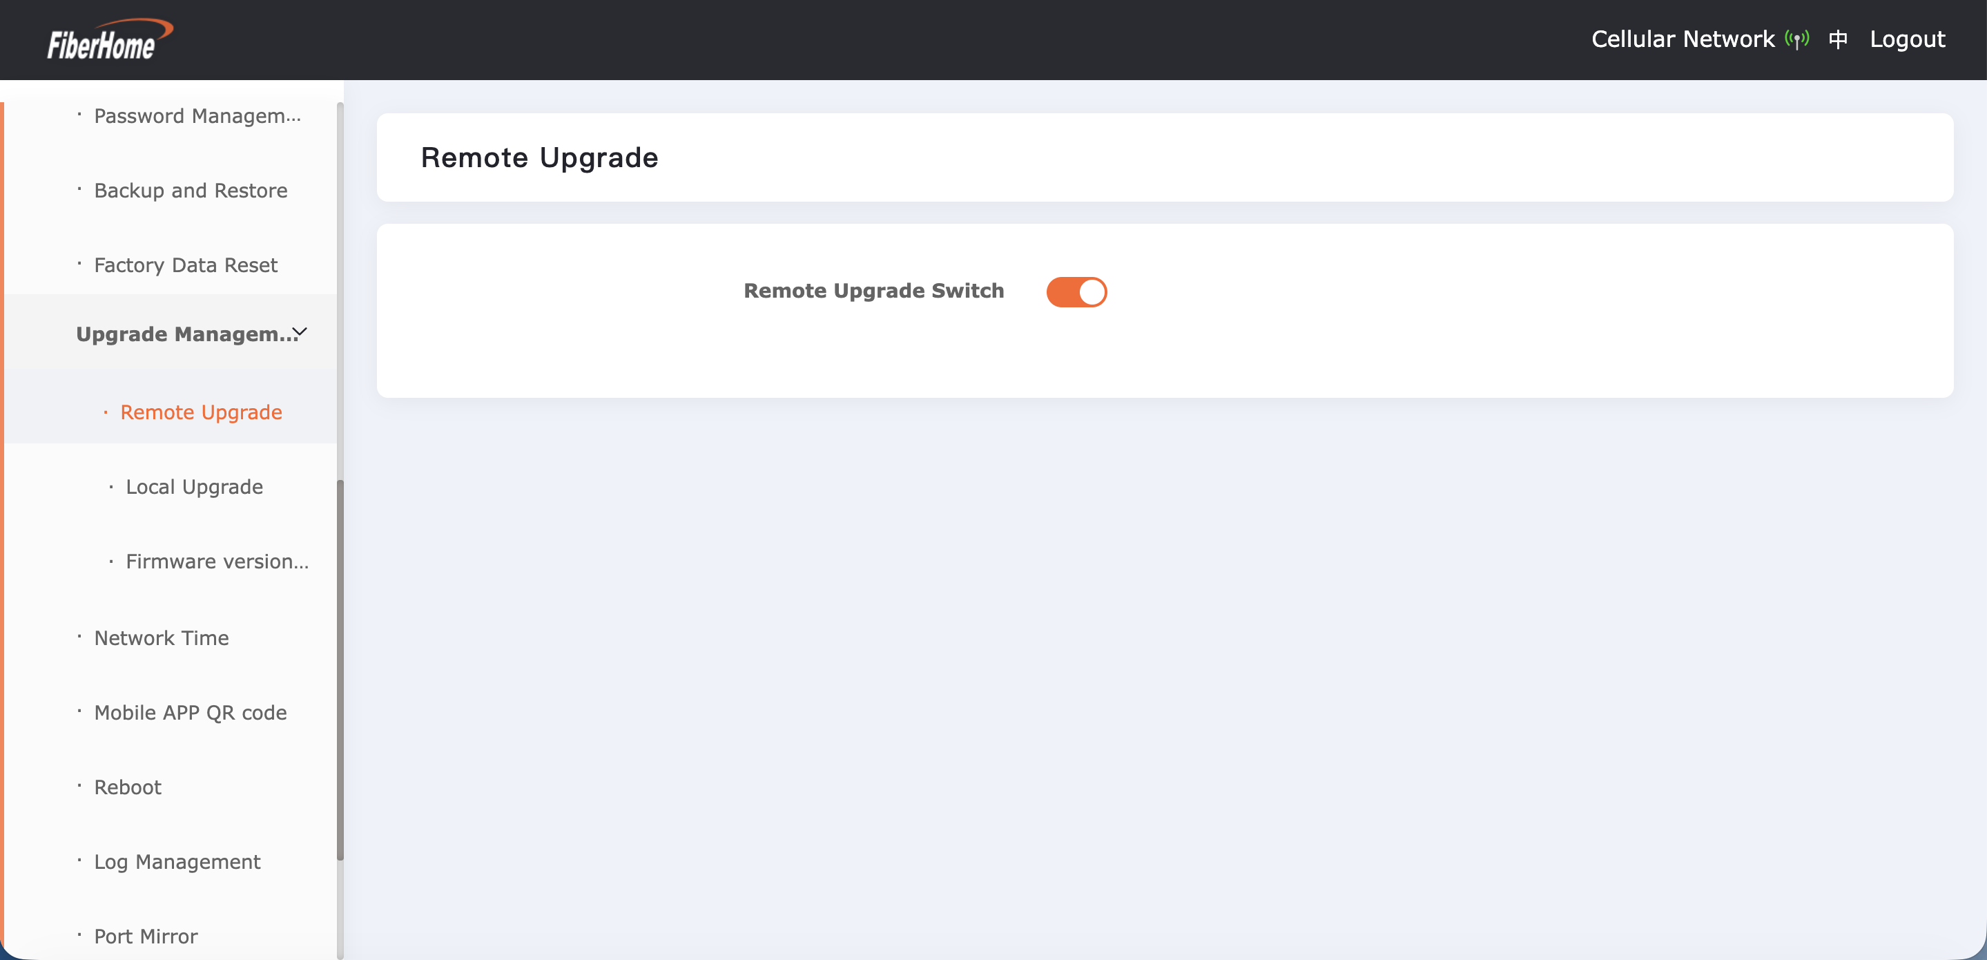Click the sidebar vertical scrollbar thumb

(340, 670)
